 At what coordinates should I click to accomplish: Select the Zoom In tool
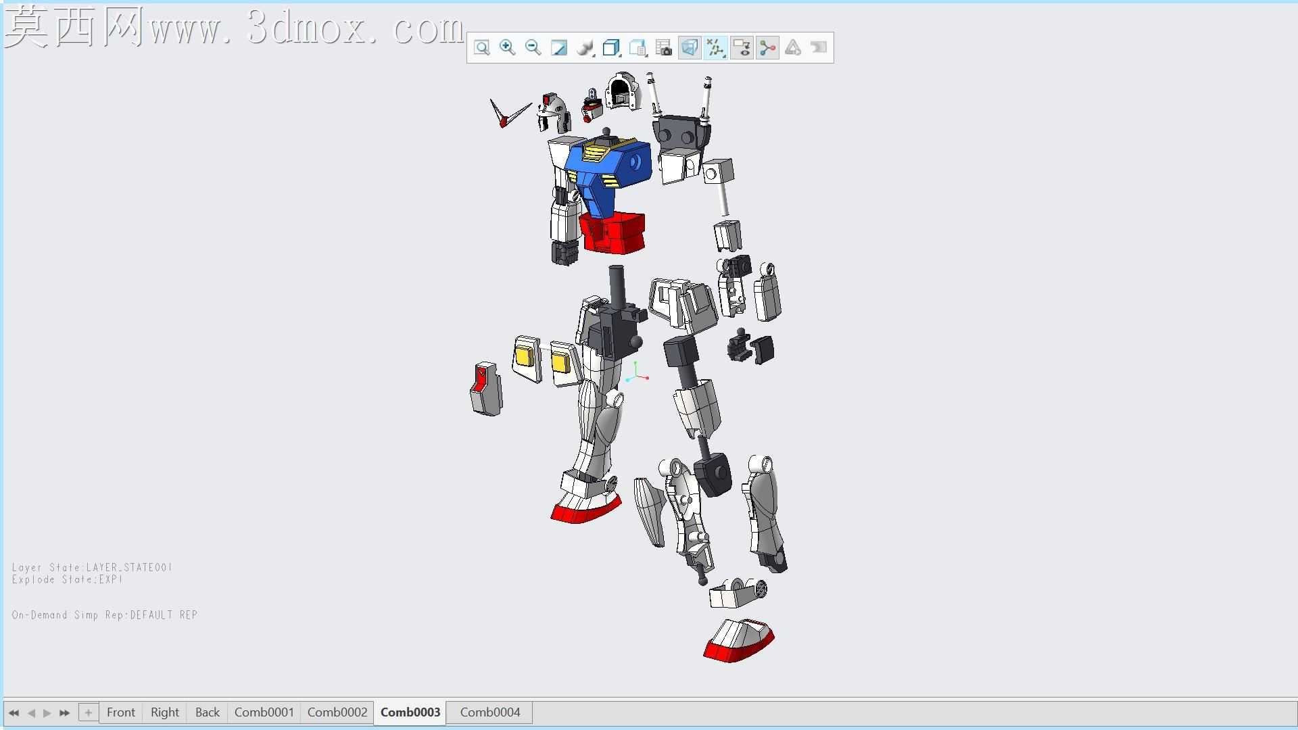[x=507, y=48]
